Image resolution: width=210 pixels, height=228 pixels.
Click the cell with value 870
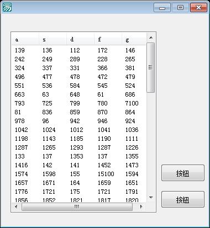[x=102, y=112]
